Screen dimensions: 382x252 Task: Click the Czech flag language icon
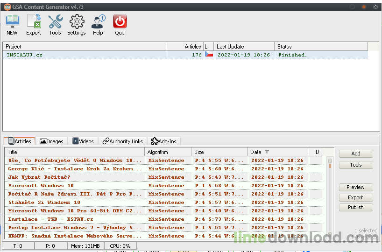pyautogui.click(x=209, y=55)
